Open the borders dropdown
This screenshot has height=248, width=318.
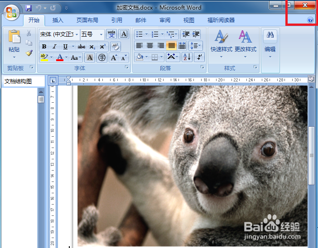click(161, 57)
